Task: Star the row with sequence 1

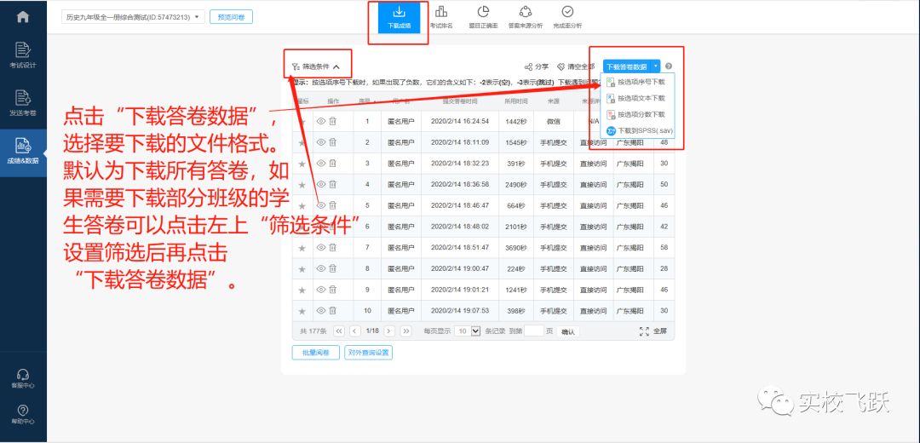Action: tap(302, 122)
